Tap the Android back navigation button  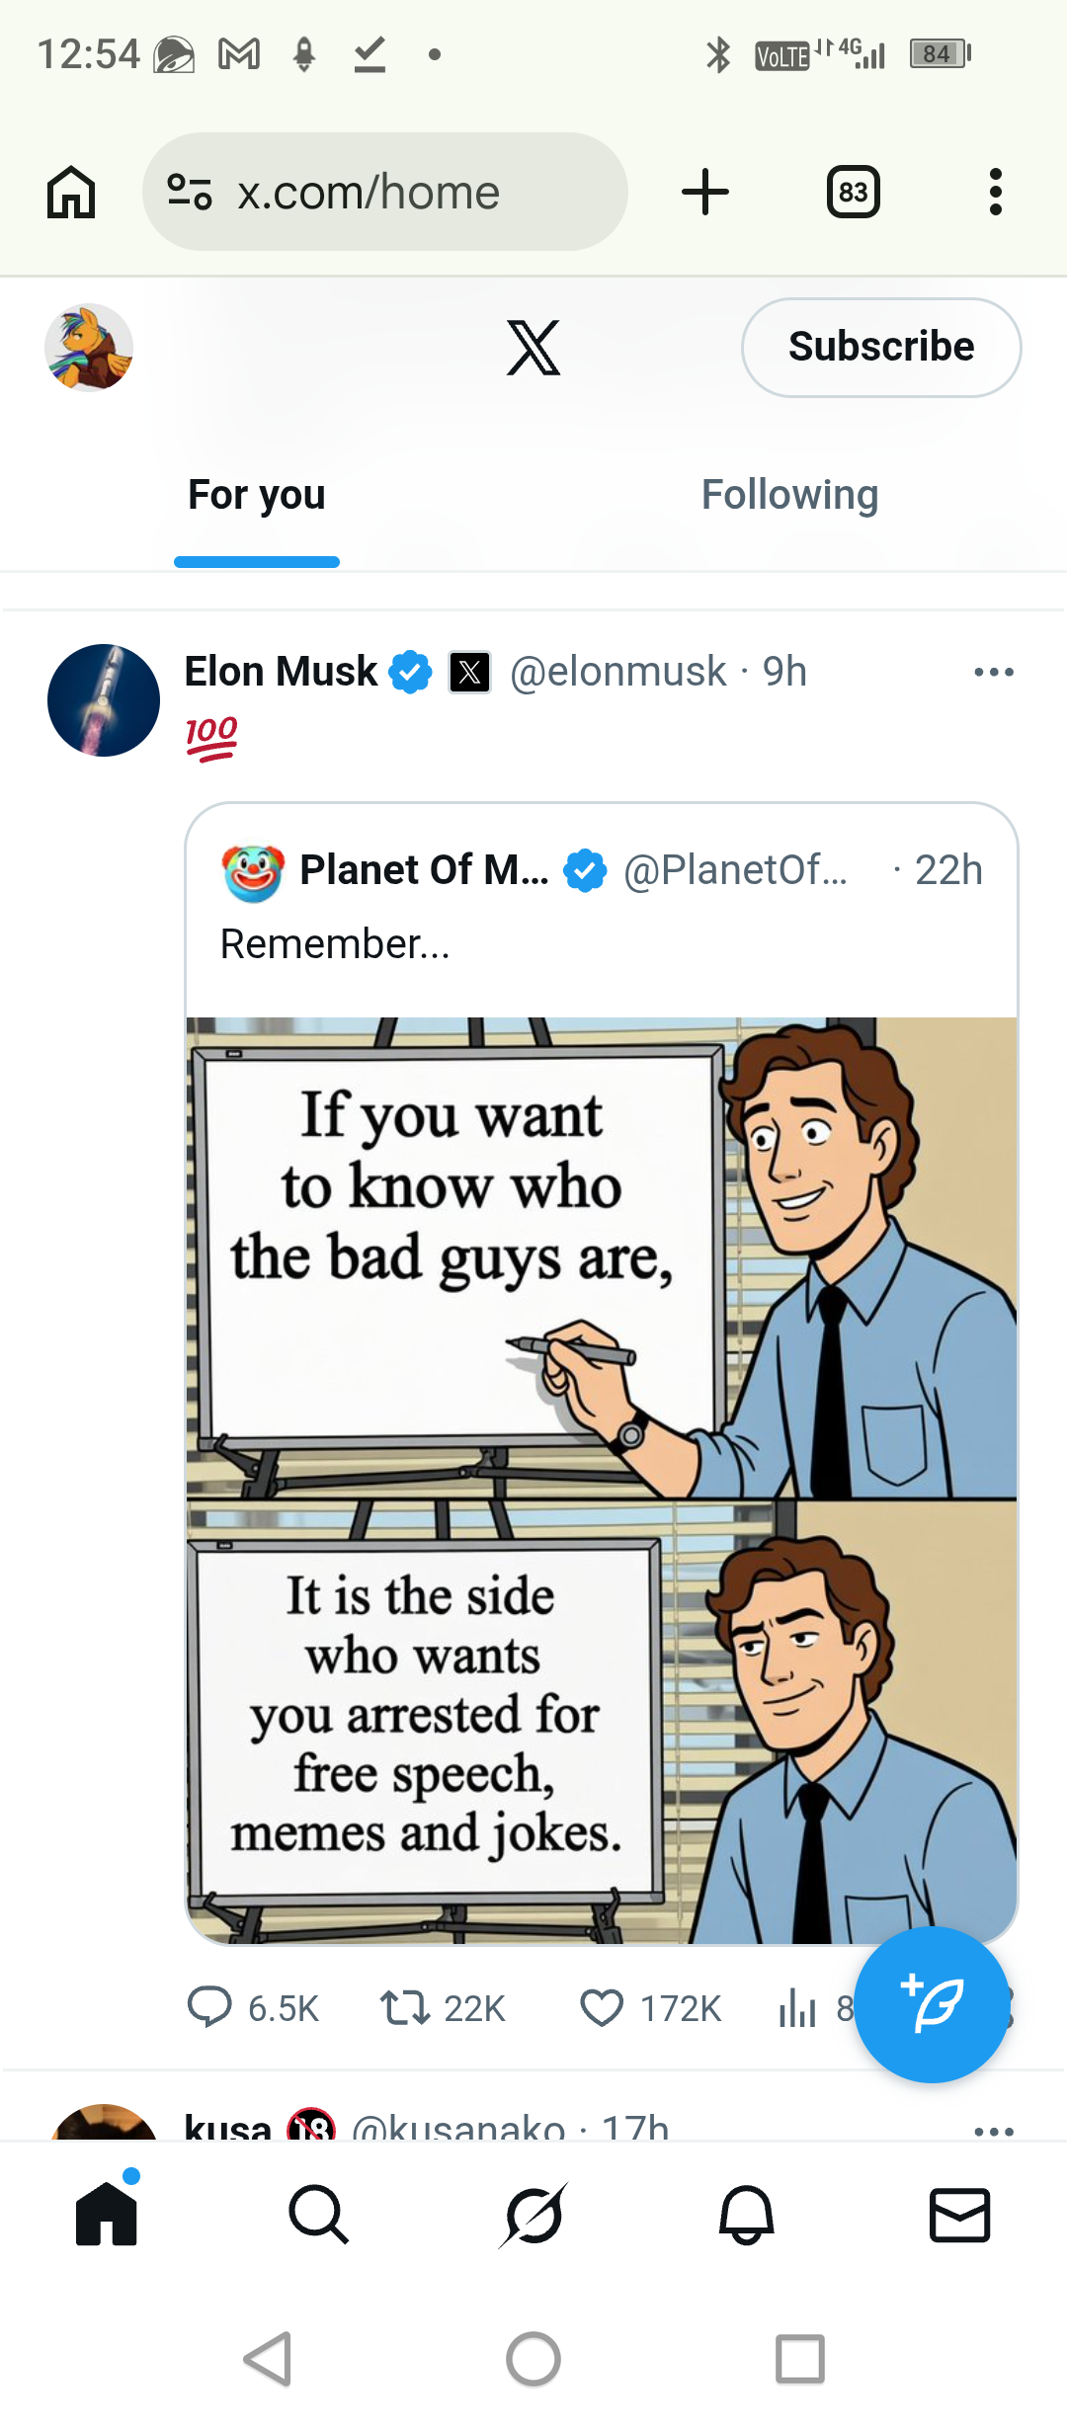[268, 2359]
